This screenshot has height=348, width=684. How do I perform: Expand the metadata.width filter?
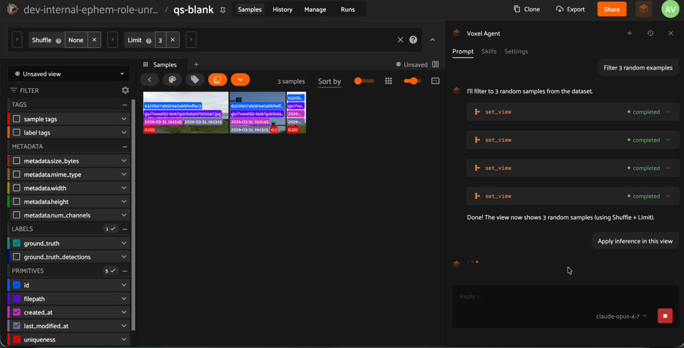pyautogui.click(x=124, y=188)
